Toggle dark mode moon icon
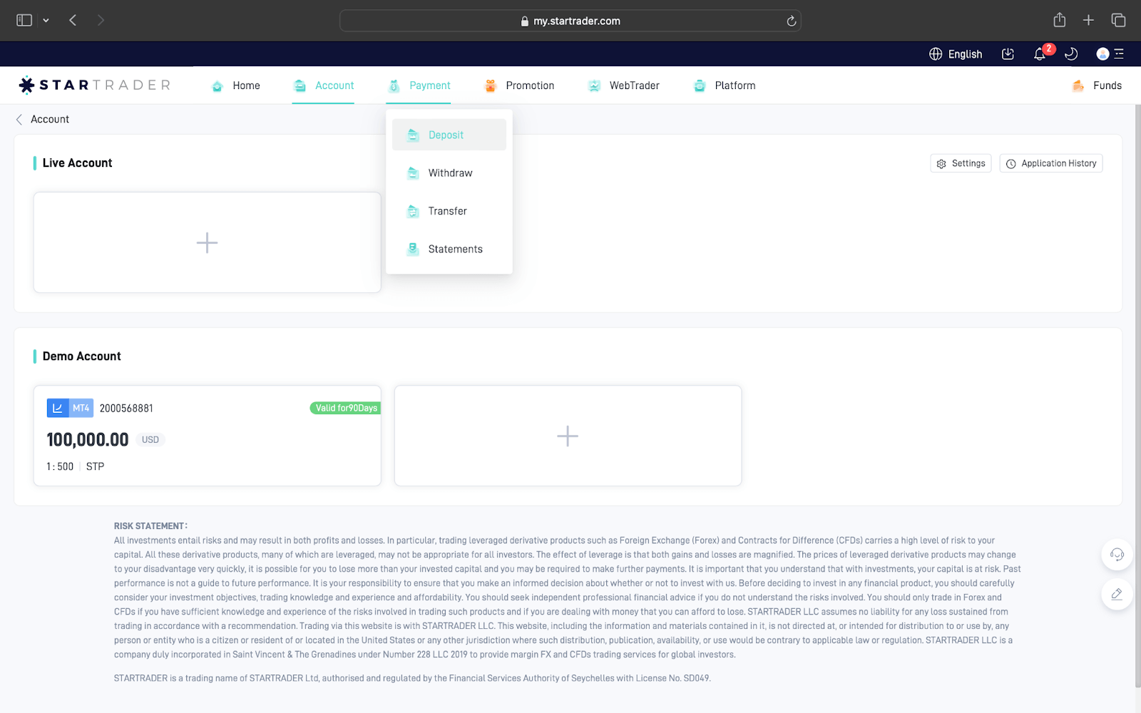The height and width of the screenshot is (713, 1141). point(1071,54)
